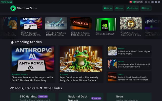The image size is (162, 101).
Task: Click the Trending Stories heading
Action: pyautogui.click(x=28, y=42)
